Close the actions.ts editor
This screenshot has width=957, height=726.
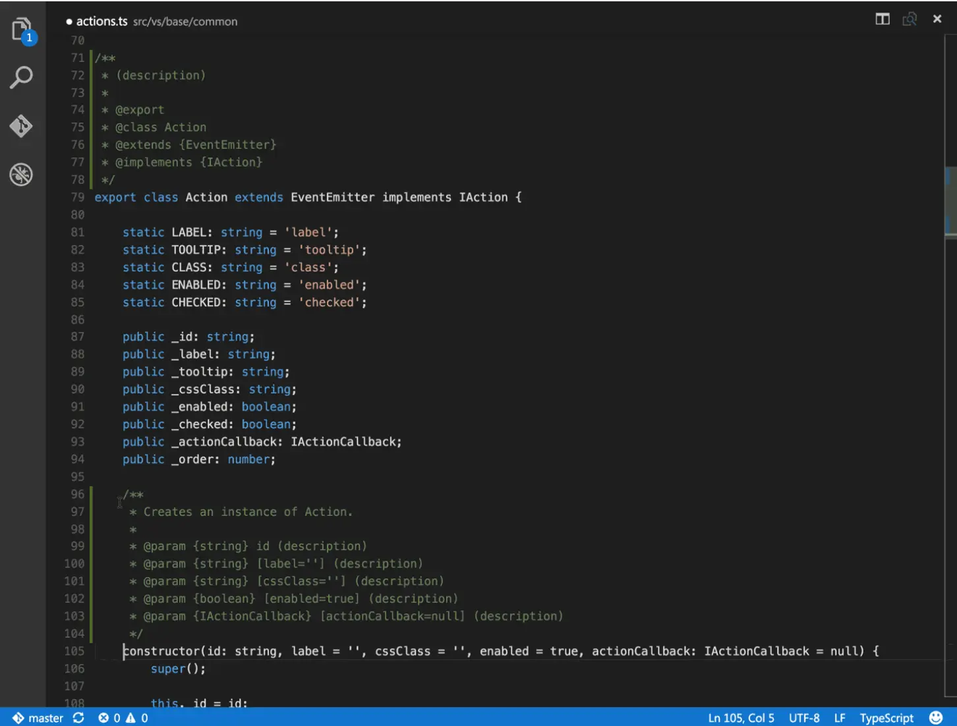click(x=937, y=19)
